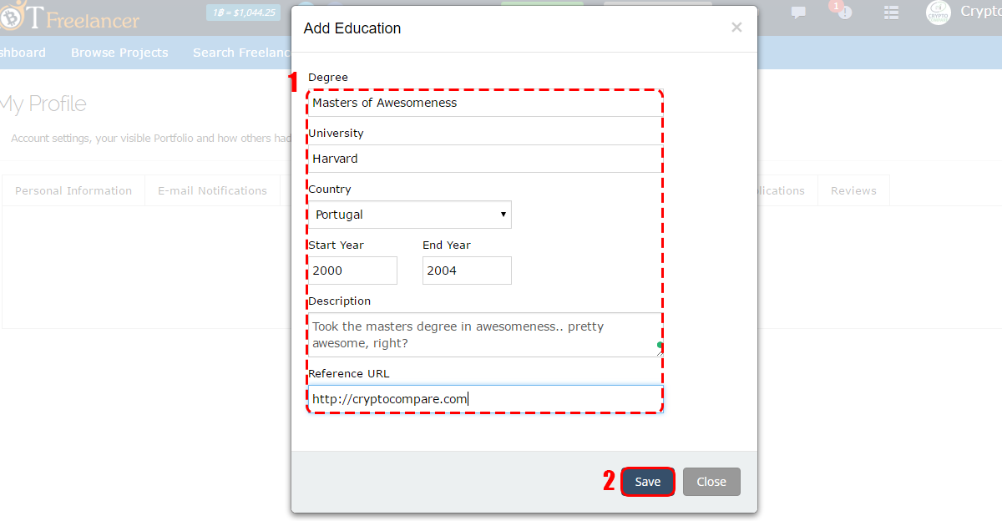
Task: Click the Country dropdown arrow
Action: pyautogui.click(x=503, y=215)
